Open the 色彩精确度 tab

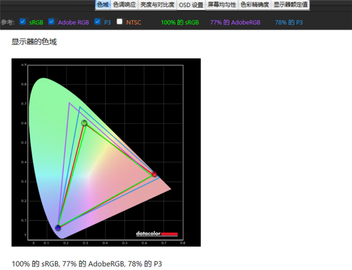[x=255, y=5]
